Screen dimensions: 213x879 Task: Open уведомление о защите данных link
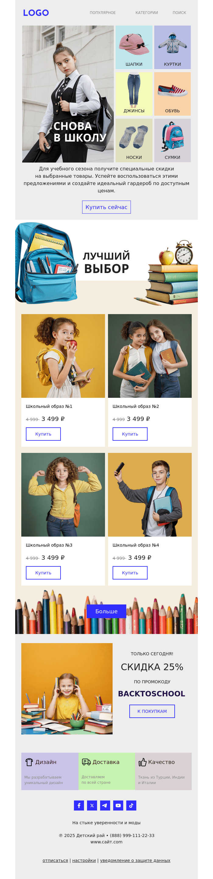[x=135, y=860]
